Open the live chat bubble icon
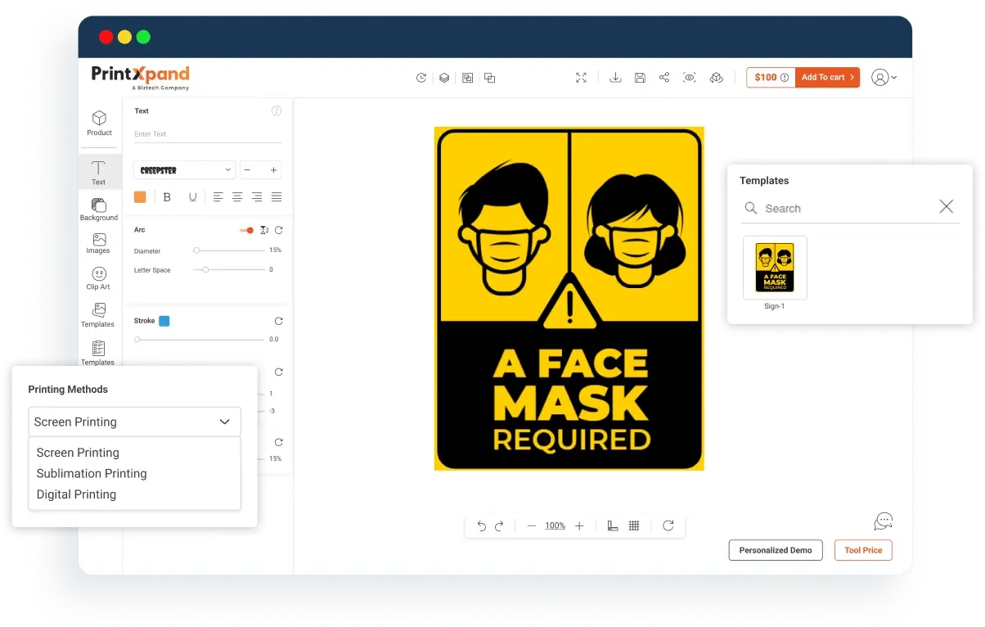The width and height of the screenshot is (985, 627). tap(883, 521)
